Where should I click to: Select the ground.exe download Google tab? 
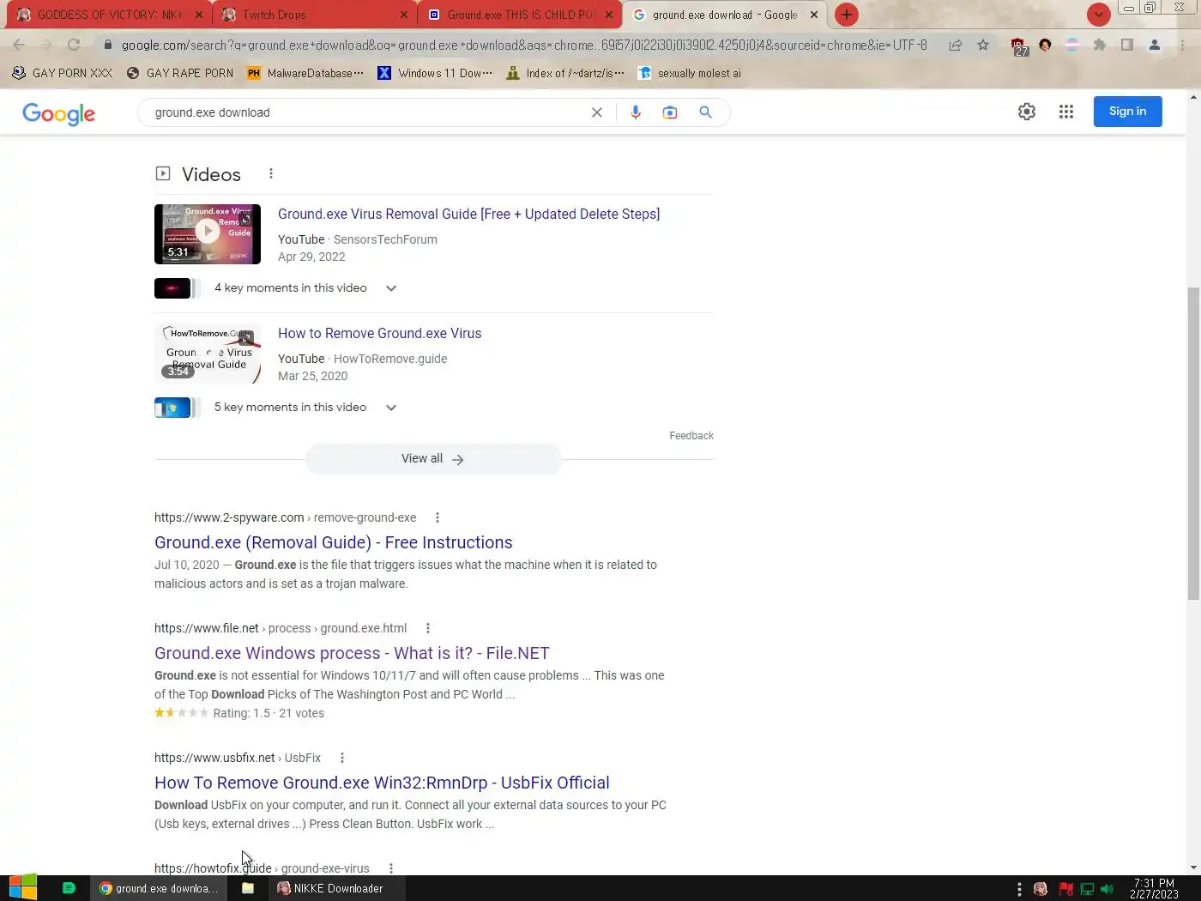coord(725,15)
